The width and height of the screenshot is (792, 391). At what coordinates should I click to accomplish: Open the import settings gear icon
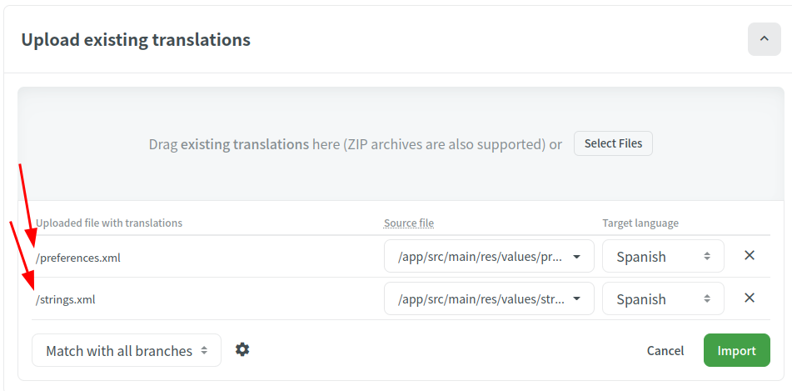[242, 349]
